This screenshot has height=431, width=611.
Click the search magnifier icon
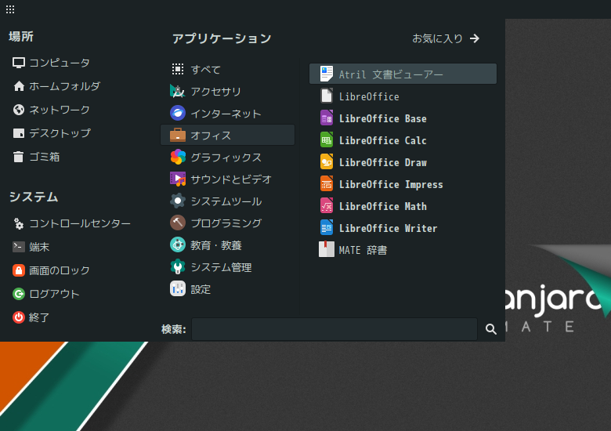[491, 329]
